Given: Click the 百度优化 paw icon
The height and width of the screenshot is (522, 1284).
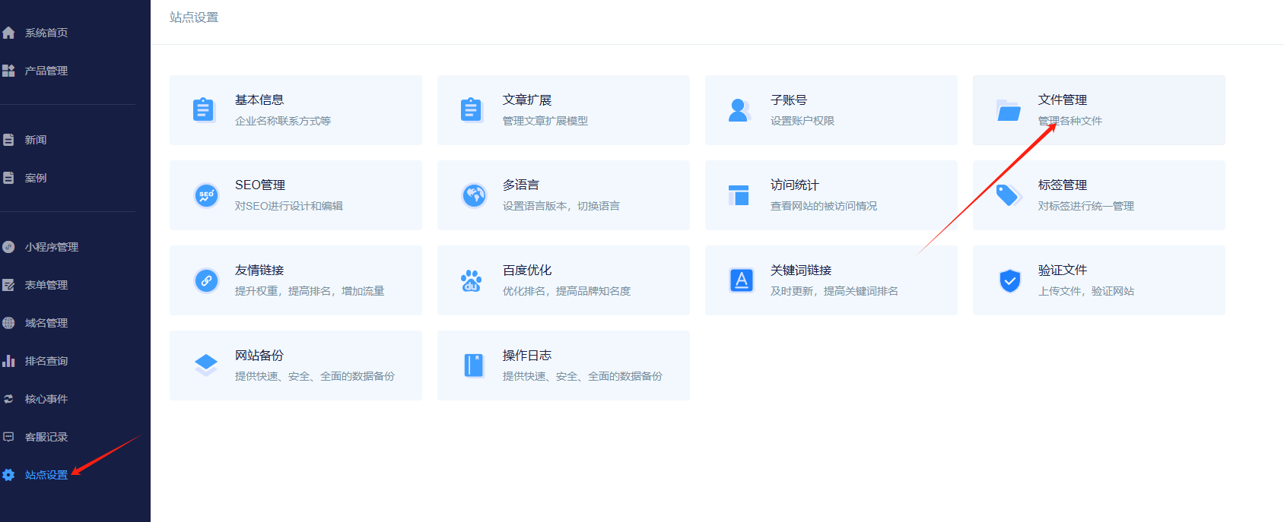Looking at the screenshot, I should tap(472, 281).
